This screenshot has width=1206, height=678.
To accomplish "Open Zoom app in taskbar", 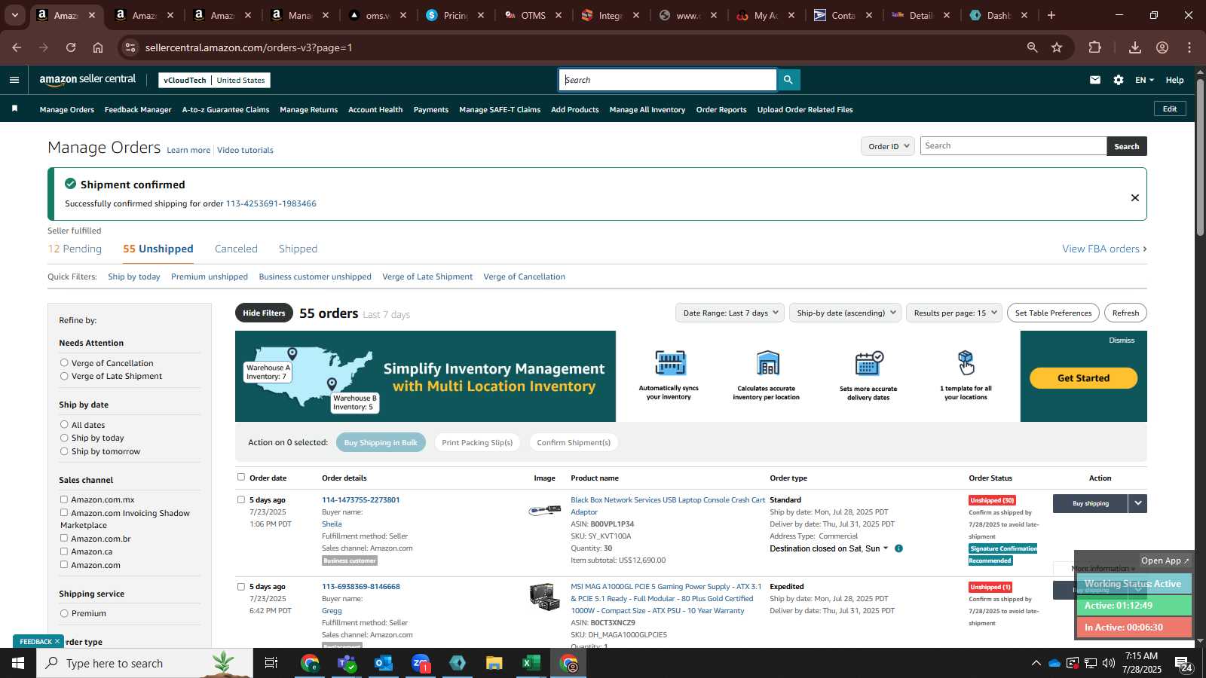I will [x=421, y=663].
